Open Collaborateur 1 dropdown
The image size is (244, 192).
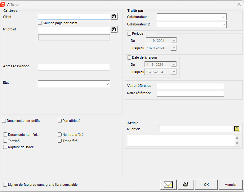pyautogui.click(x=224, y=17)
